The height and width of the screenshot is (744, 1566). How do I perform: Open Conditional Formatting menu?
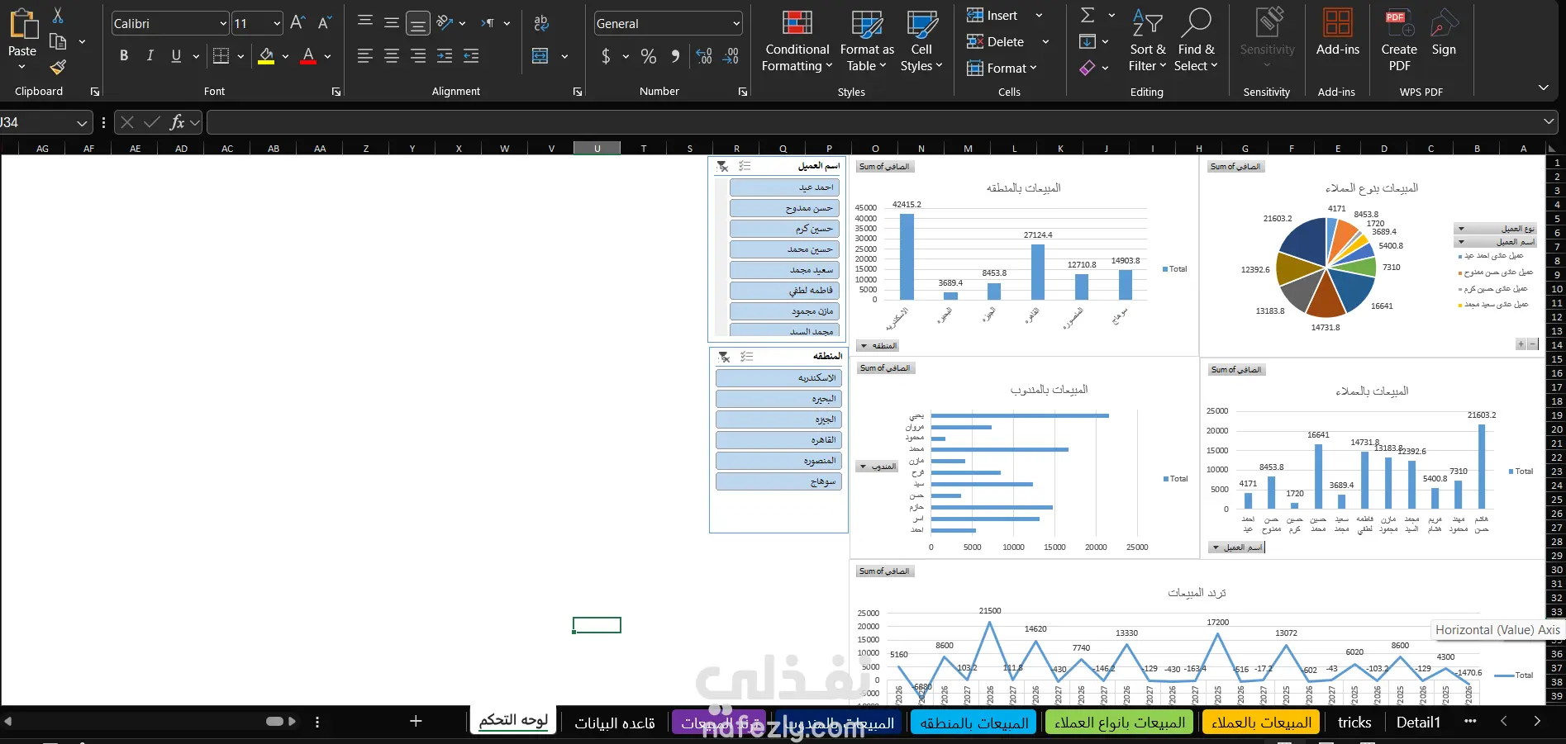click(797, 40)
